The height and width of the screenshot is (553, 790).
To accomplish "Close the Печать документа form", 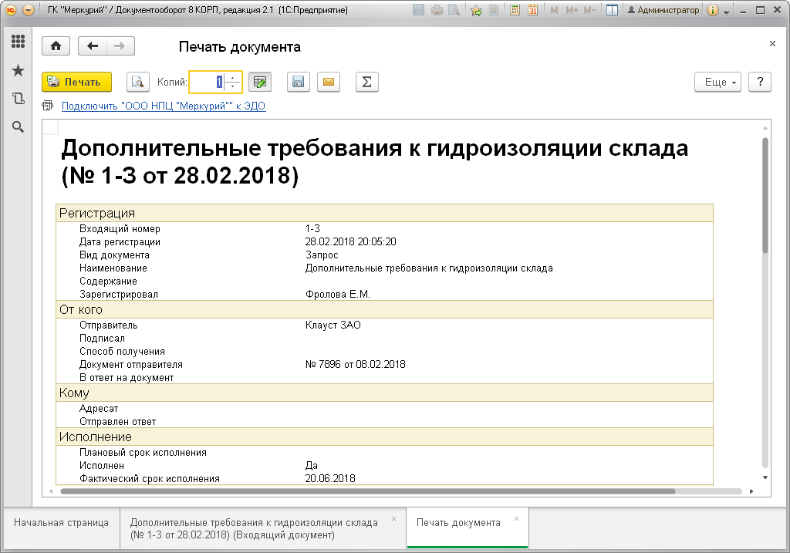I will point(772,44).
